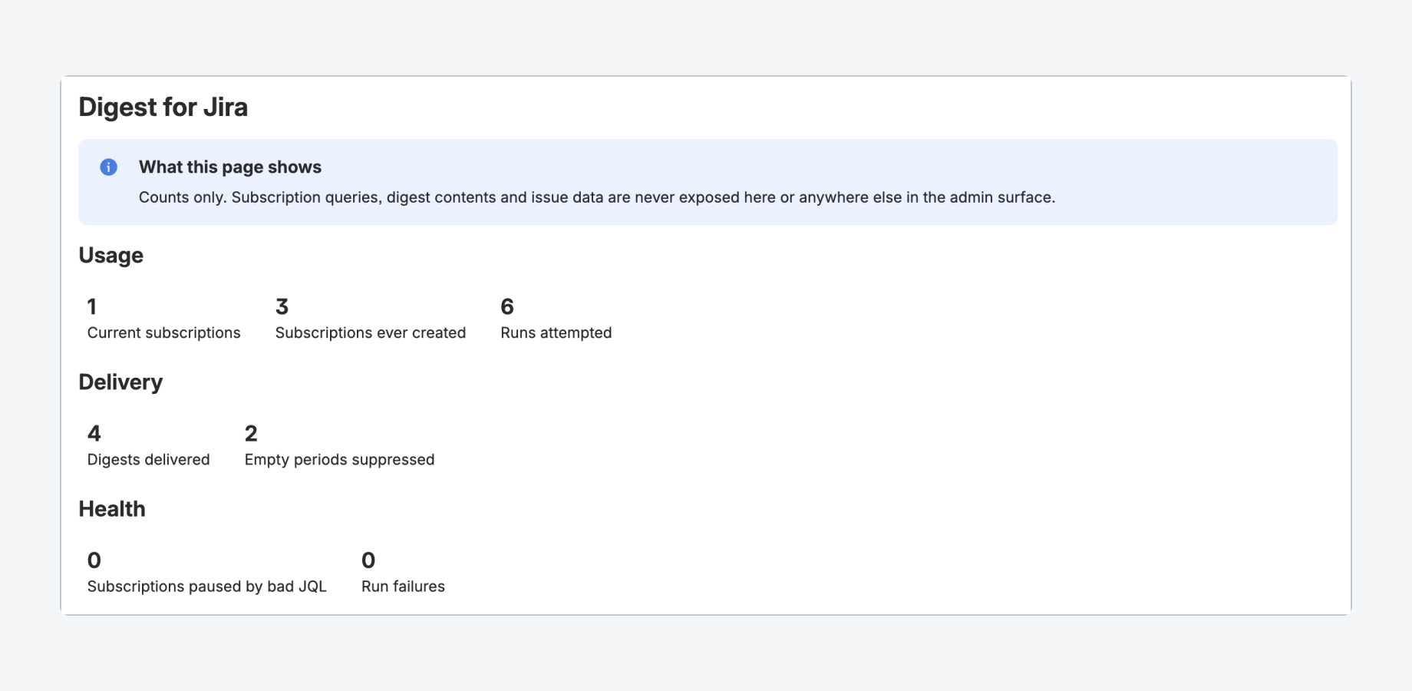Click the Health section heading
The image size is (1412, 691).
(x=112, y=509)
